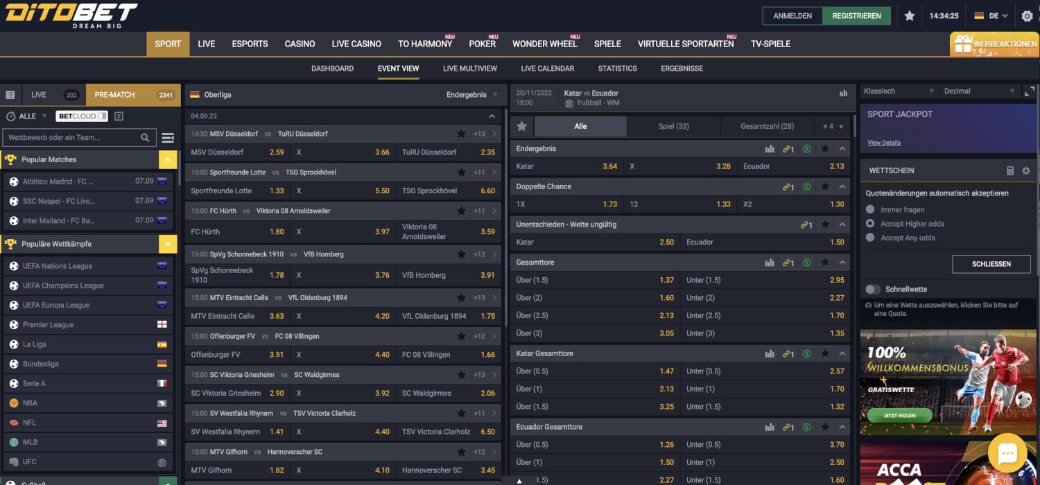Collapse the Gesamttore market

(842, 263)
